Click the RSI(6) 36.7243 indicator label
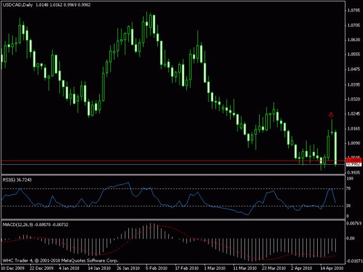 [x=17, y=180]
